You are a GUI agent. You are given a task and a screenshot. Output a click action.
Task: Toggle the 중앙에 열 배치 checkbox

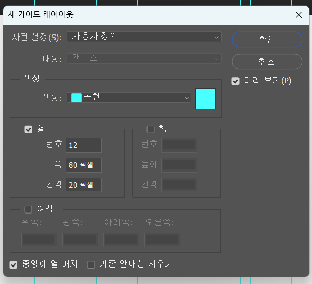coord(14,264)
